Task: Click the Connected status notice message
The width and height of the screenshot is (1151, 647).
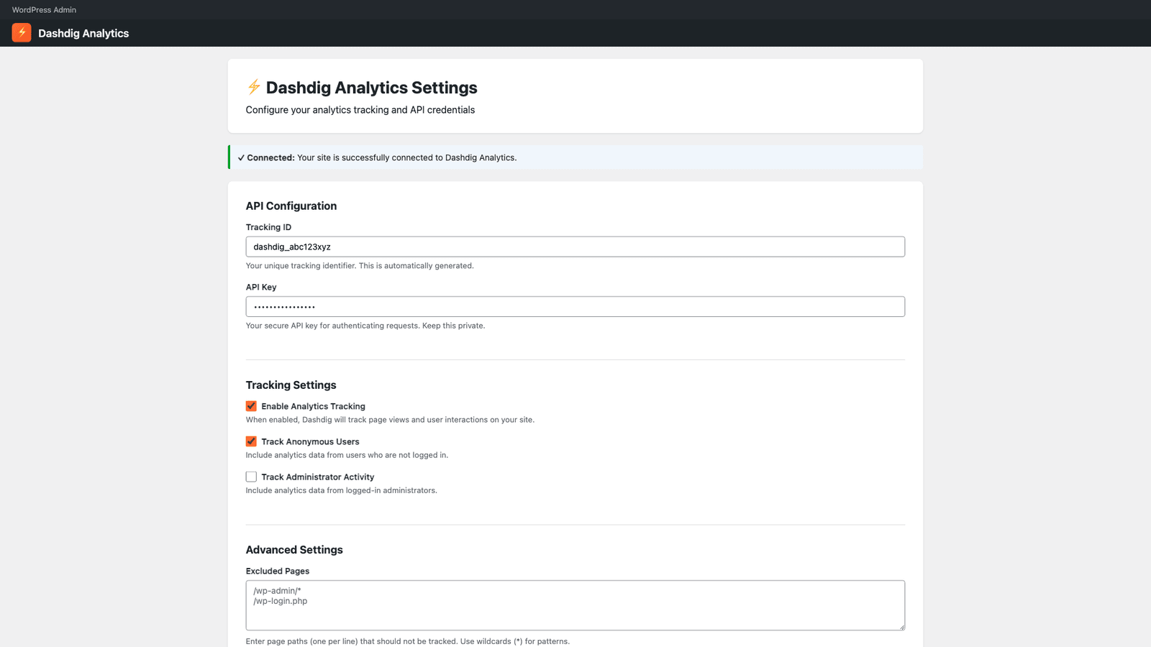Action: [x=406, y=157]
